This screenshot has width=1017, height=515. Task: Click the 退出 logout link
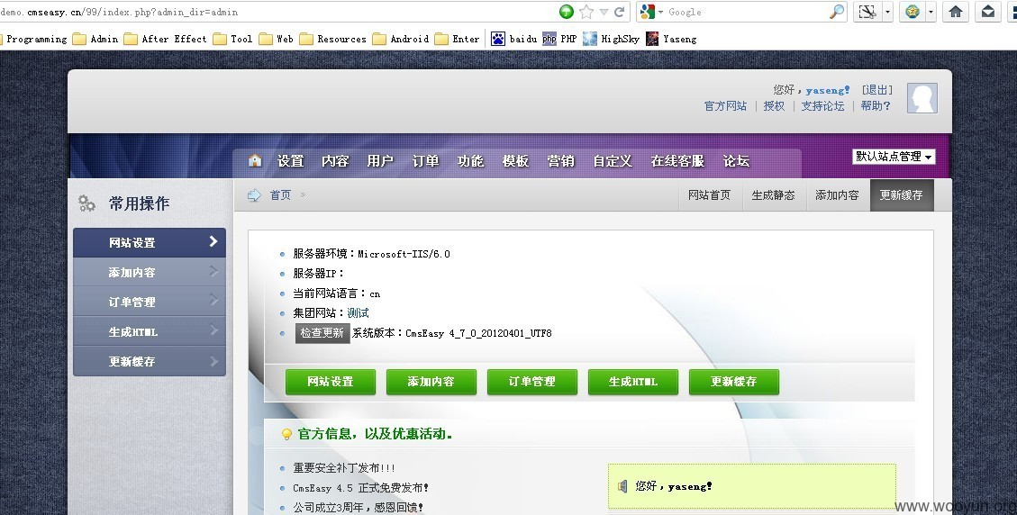pos(876,90)
